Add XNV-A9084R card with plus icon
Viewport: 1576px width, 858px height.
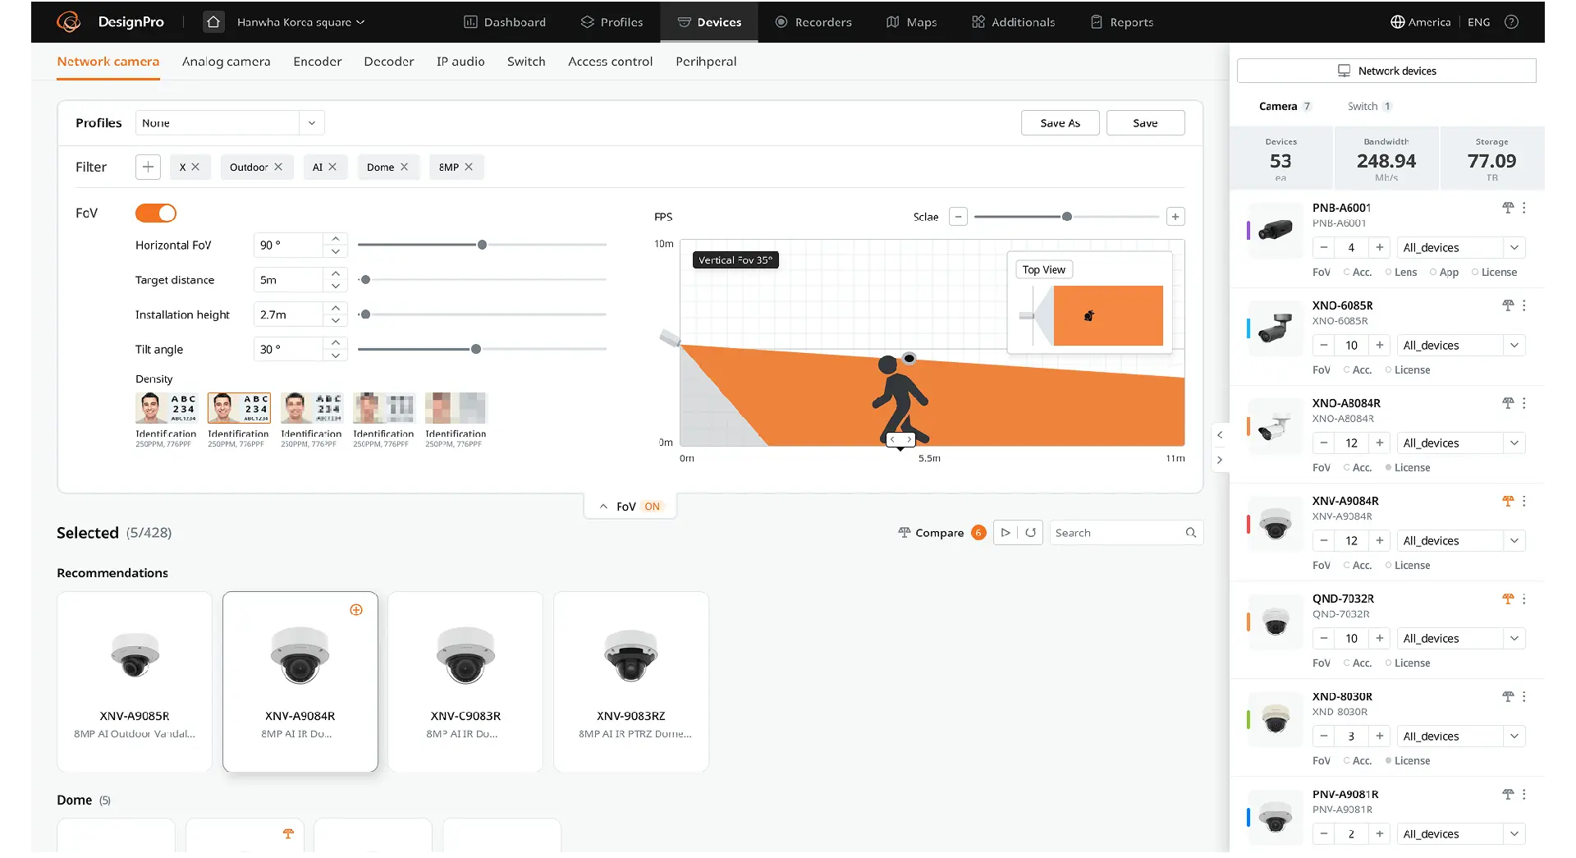click(356, 610)
